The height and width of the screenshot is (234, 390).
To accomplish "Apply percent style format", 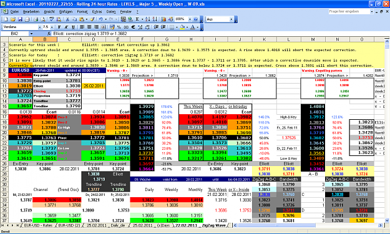I will pyautogui.click(x=119, y=27).
